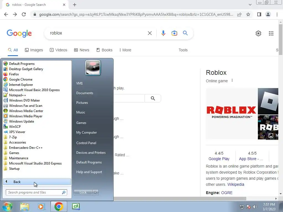283x212 pixels.
Task: Switch to the Videos results tab
Action: coord(59,50)
